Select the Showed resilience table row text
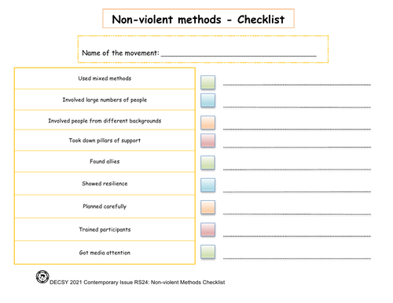The width and height of the screenshot is (393, 303). [x=105, y=184]
